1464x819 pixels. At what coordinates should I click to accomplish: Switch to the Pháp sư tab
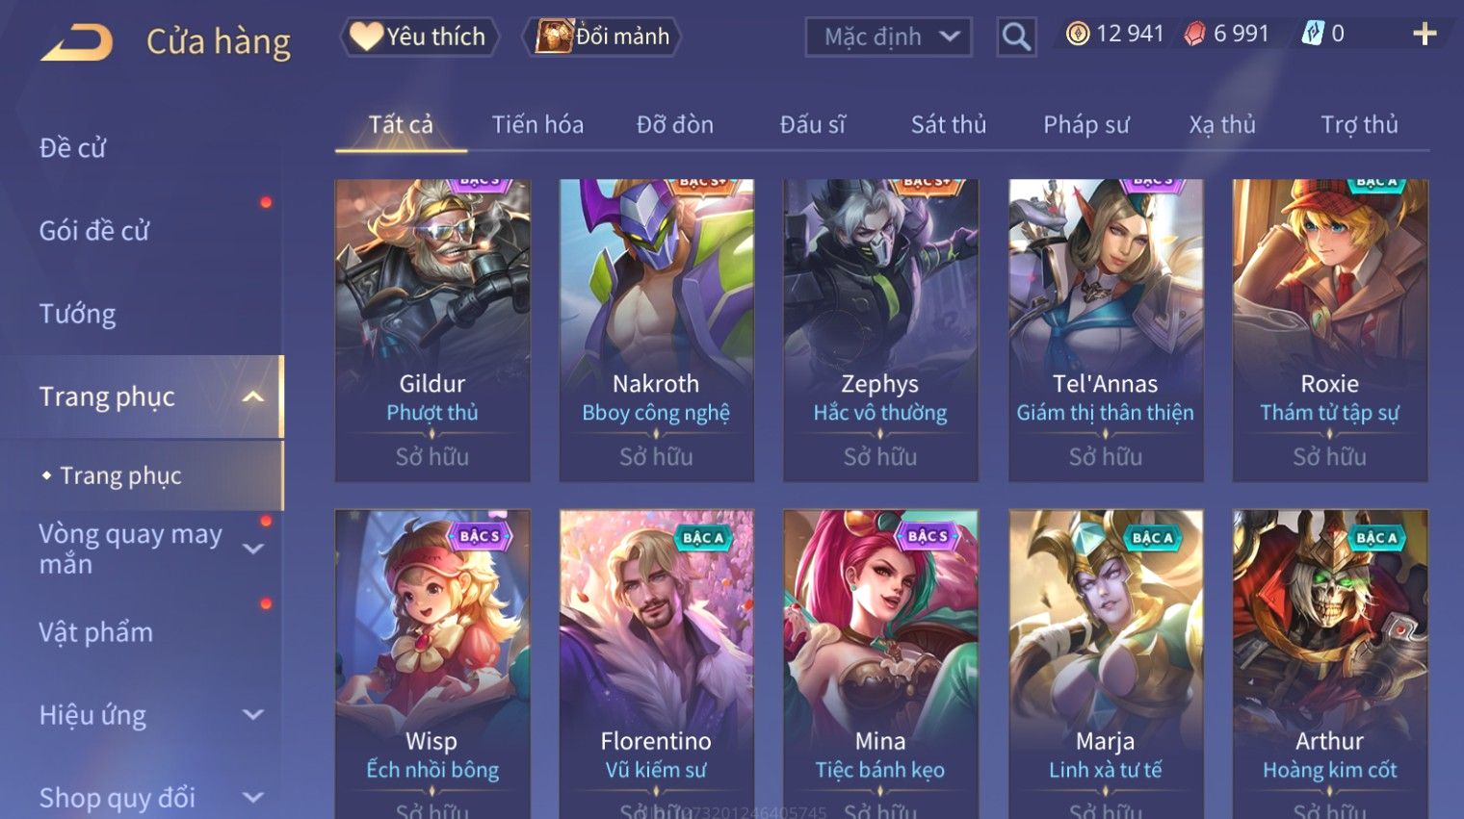[1086, 125]
